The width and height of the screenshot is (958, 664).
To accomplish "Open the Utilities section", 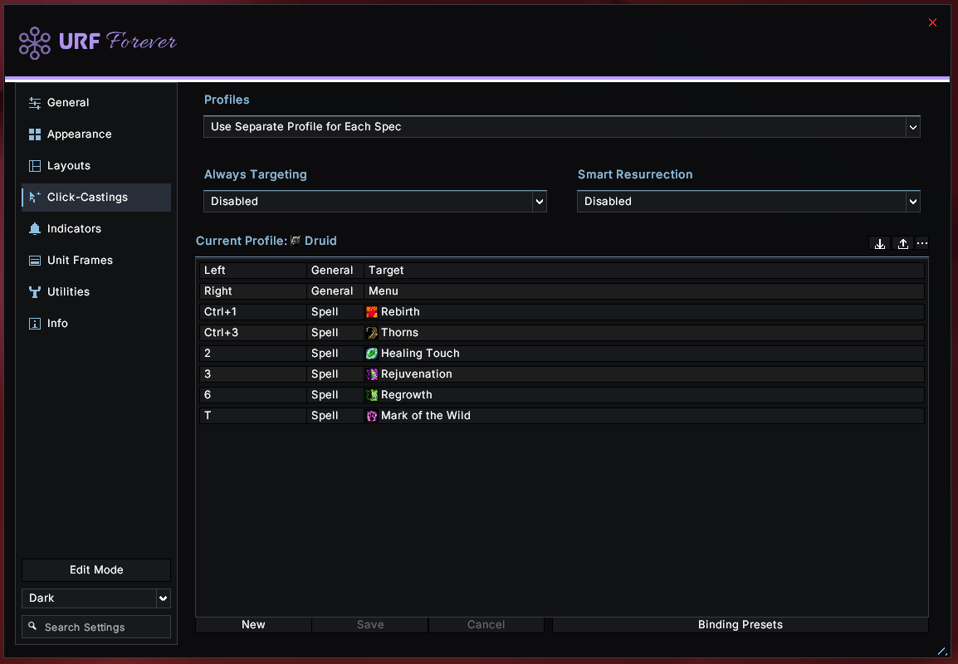I will (x=96, y=292).
